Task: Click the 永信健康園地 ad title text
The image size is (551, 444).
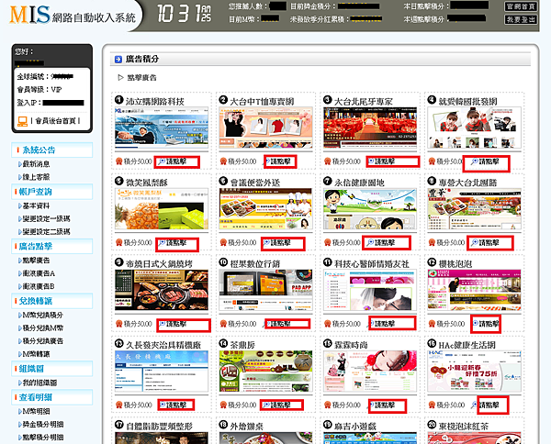Action: [x=359, y=183]
